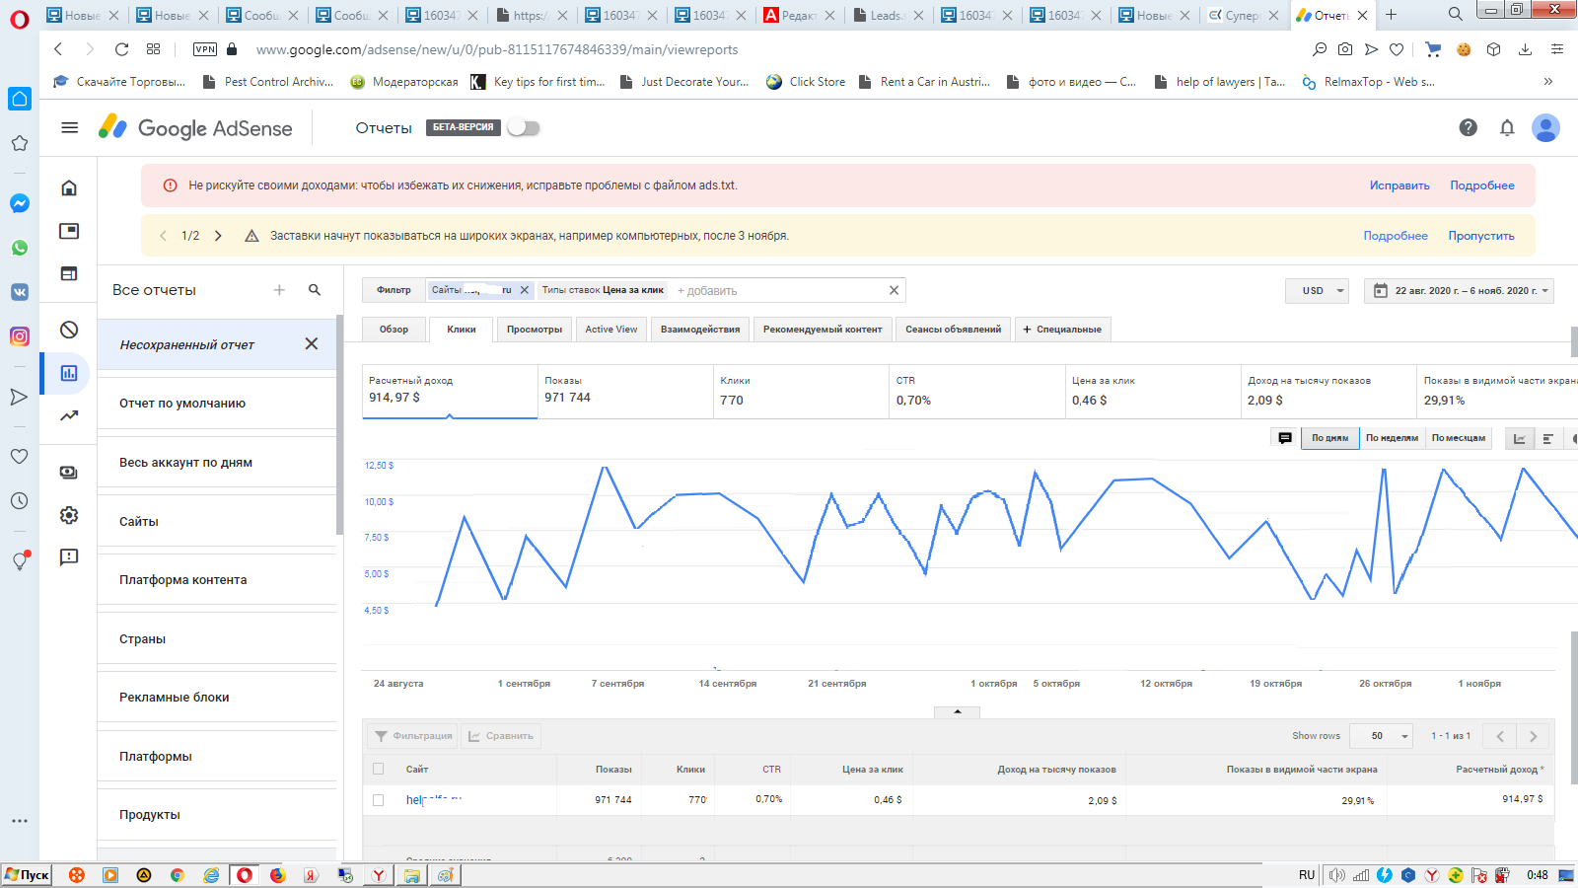Add a new report with plus icon
The height and width of the screenshot is (888, 1578).
[279, 290]
